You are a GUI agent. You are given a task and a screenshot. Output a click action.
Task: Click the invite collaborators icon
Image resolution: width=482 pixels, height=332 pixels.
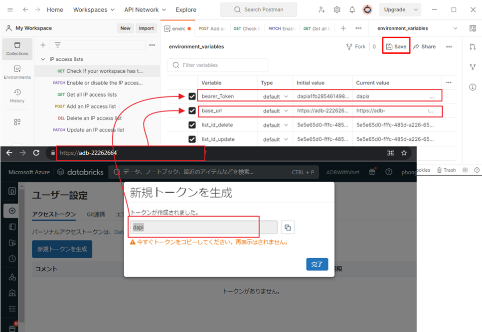(x=322, y=10)
